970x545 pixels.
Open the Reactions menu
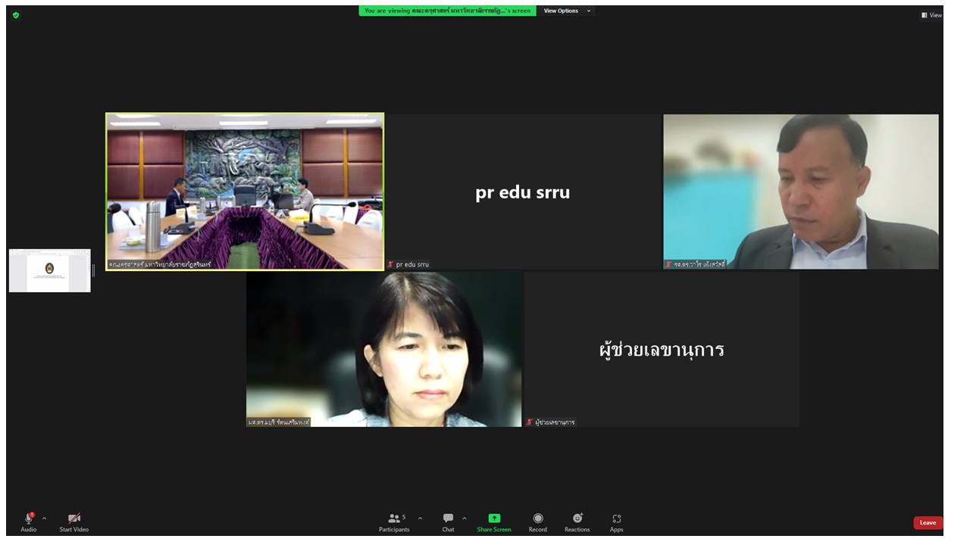[x=577, y=519]
